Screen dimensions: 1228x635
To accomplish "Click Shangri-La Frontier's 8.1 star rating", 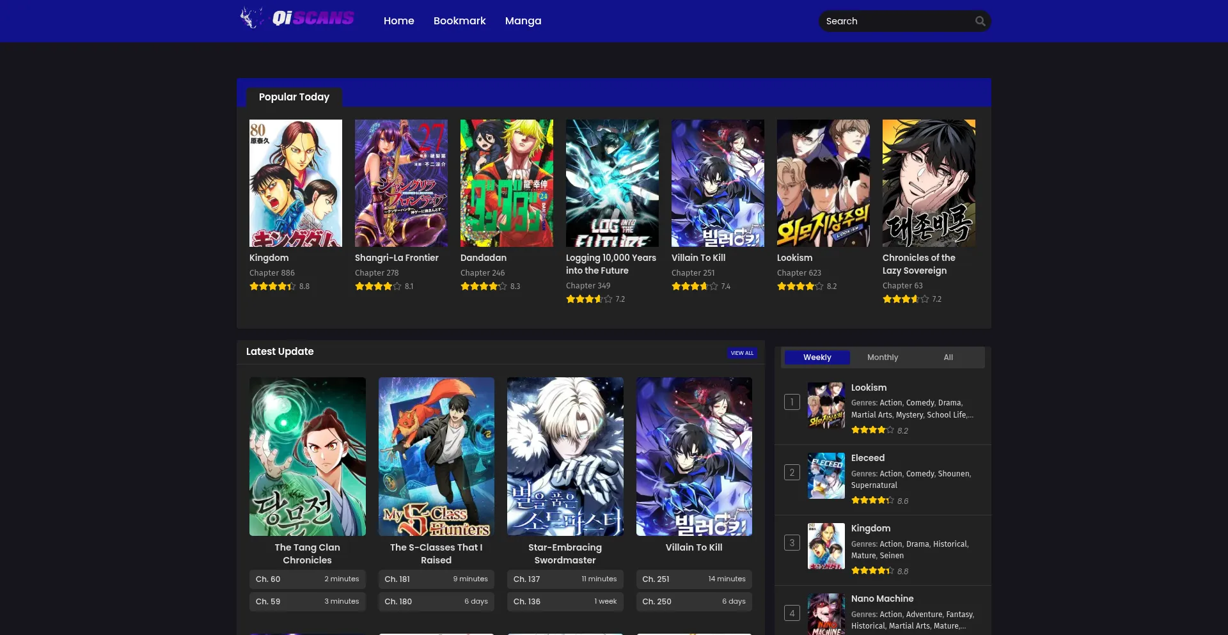I will (x=378, y=286).
